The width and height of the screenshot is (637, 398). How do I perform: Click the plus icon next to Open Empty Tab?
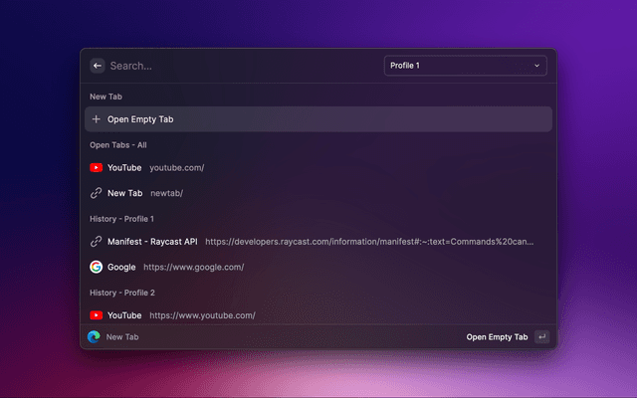pos(96,119)
